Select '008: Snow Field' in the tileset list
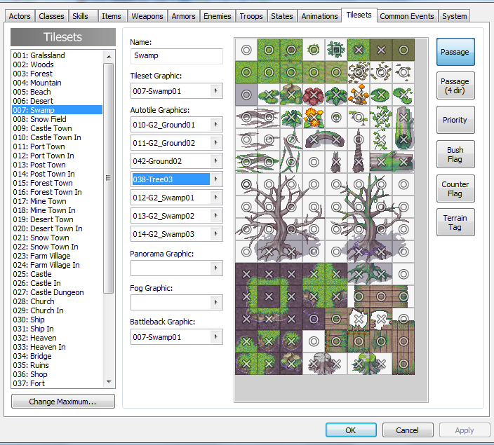 [x=57, y=119]
